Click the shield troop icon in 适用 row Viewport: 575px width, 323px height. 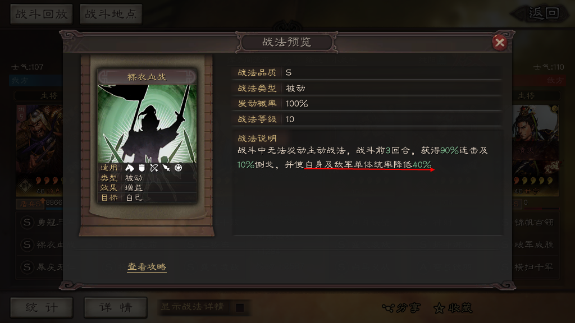tap(142, 168)
